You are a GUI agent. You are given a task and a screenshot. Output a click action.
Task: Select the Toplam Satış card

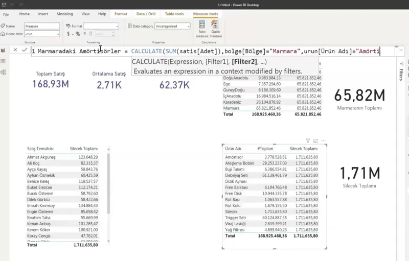[x=50, y=80]
